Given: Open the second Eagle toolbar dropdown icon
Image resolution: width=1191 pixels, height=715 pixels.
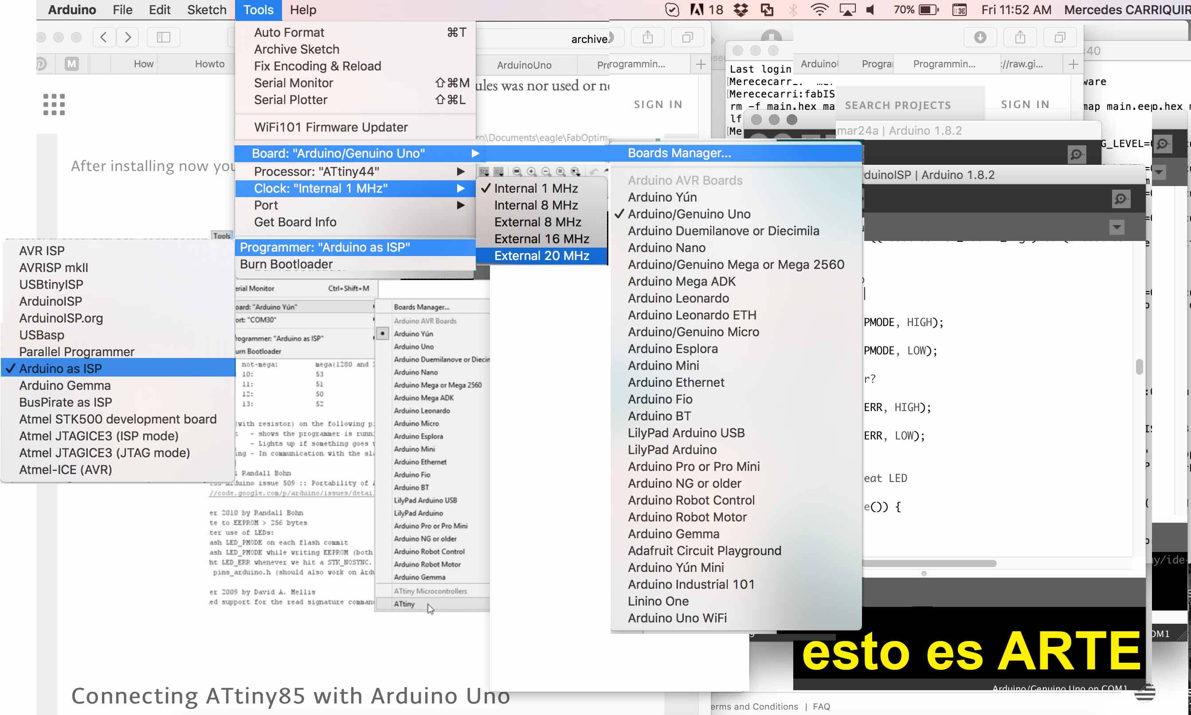Looking at the screenshot, I should (498, 171).
